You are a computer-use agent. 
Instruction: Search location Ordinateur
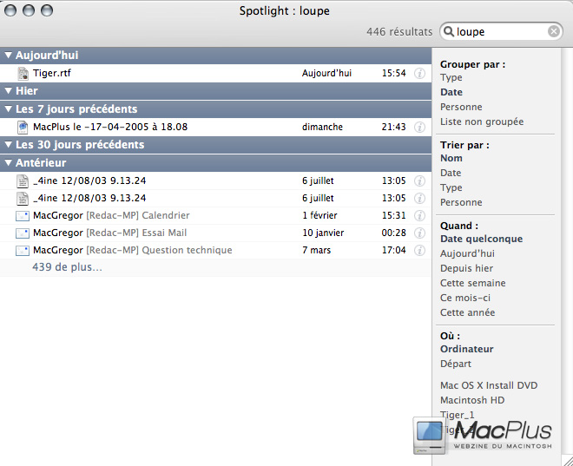click(x=467, y=349)
